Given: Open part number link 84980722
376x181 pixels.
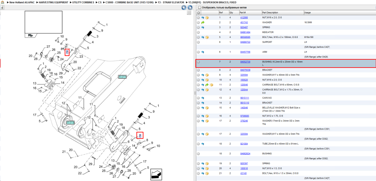Looking at the screenshot, I should [245, 42].
